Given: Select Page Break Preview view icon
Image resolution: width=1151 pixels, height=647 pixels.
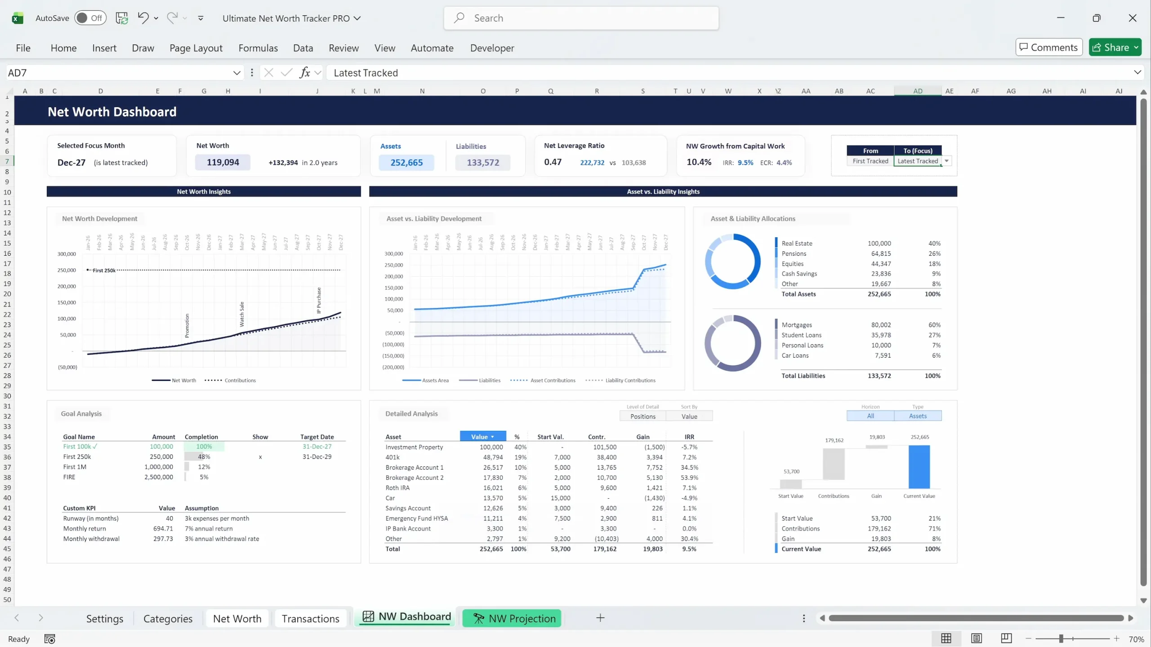Looking at the screenshot, I should point(1006,638).
